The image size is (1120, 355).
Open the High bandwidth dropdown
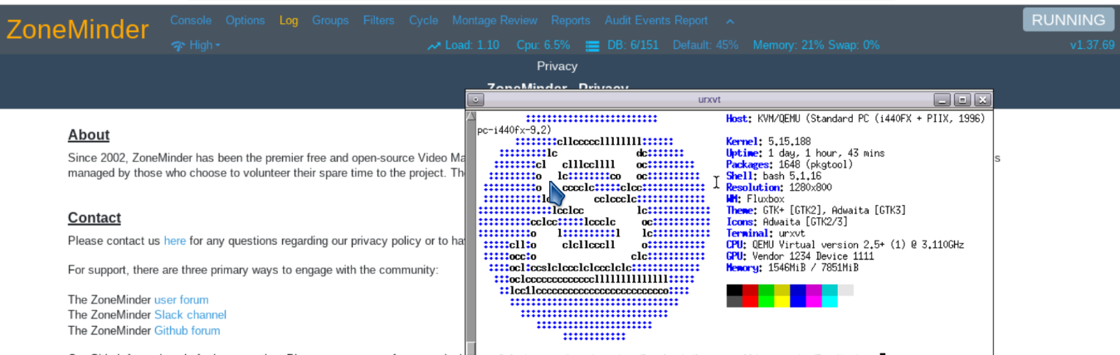205,45
